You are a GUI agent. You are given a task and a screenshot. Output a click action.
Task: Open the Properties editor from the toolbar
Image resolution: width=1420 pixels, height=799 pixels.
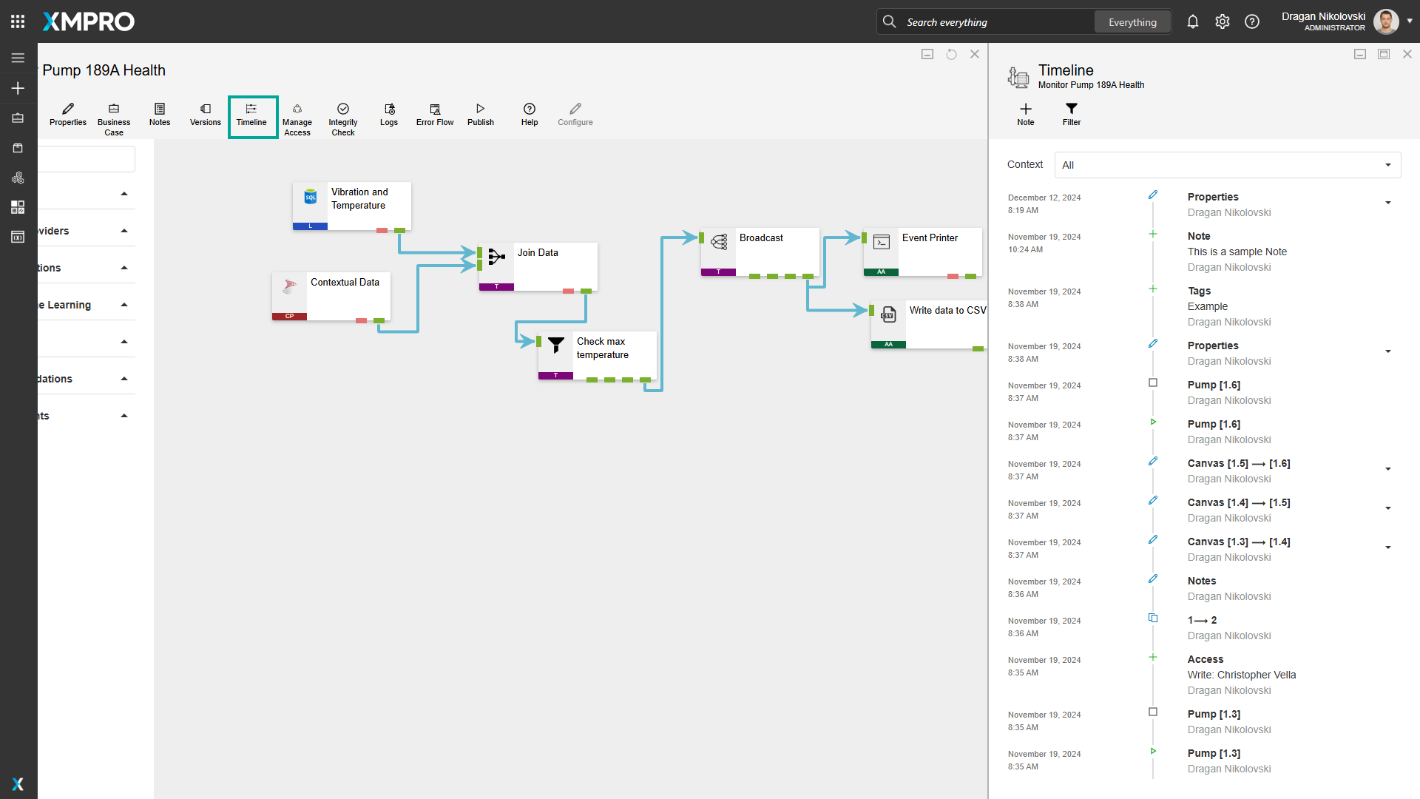point(67,116)
